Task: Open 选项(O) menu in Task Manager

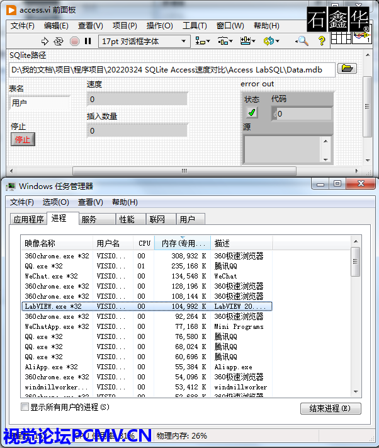Action: pyautogui.click(x=55, y=202)
